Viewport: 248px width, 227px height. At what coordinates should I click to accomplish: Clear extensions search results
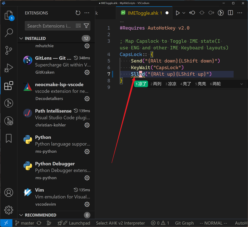pos(78,26)
